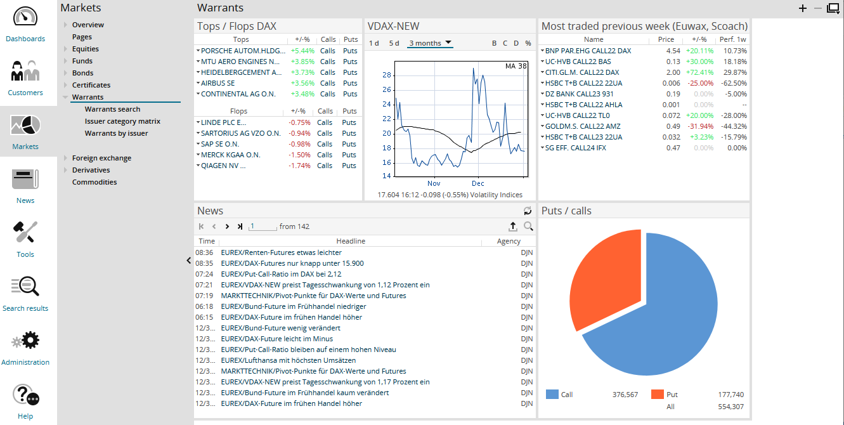Click the Help question mark icon

(25, 395)
